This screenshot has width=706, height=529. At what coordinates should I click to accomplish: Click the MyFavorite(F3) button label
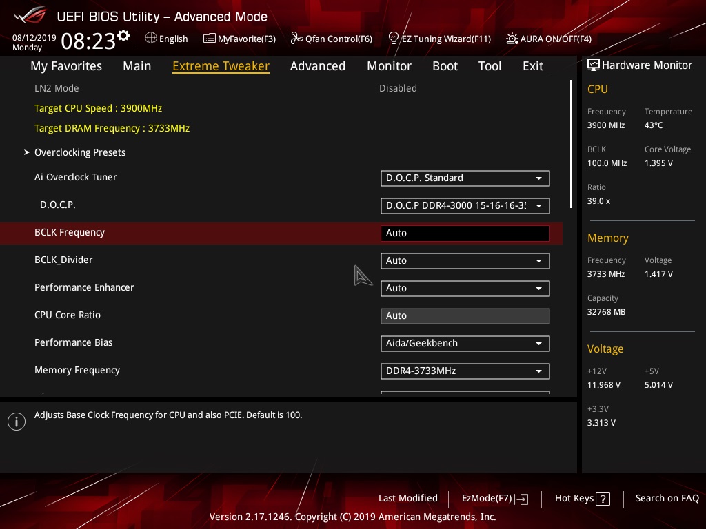coord(247,39)
